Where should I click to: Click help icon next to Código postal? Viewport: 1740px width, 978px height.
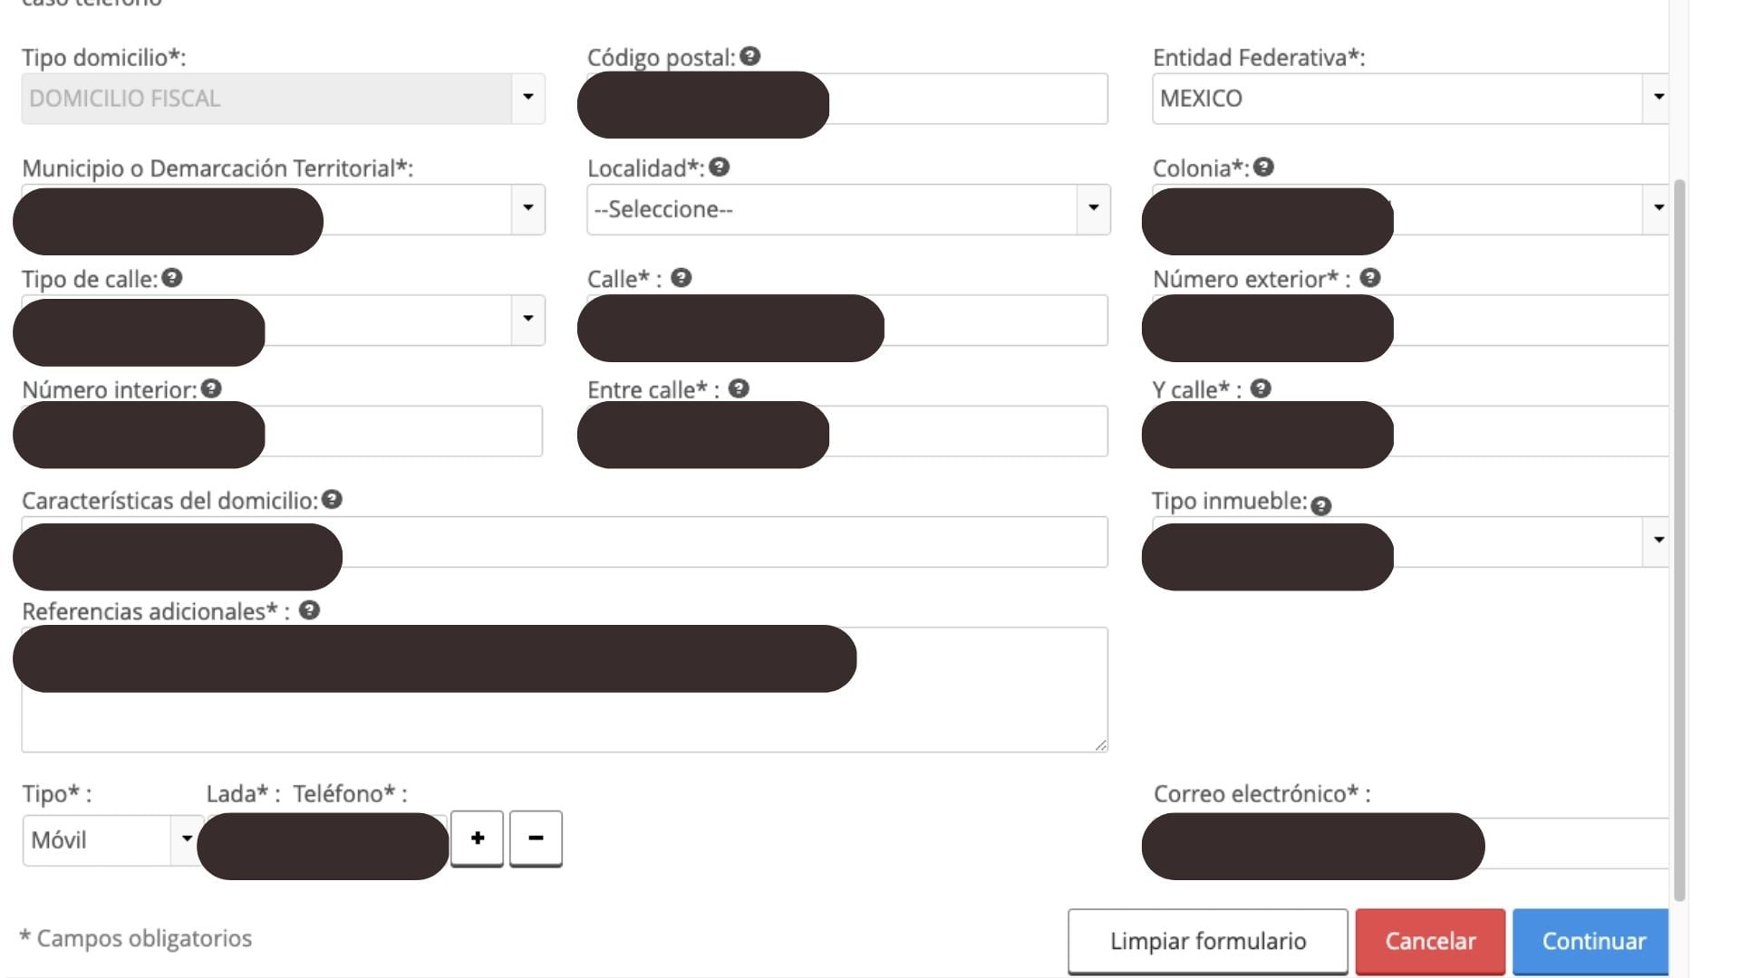pos(749,56)
